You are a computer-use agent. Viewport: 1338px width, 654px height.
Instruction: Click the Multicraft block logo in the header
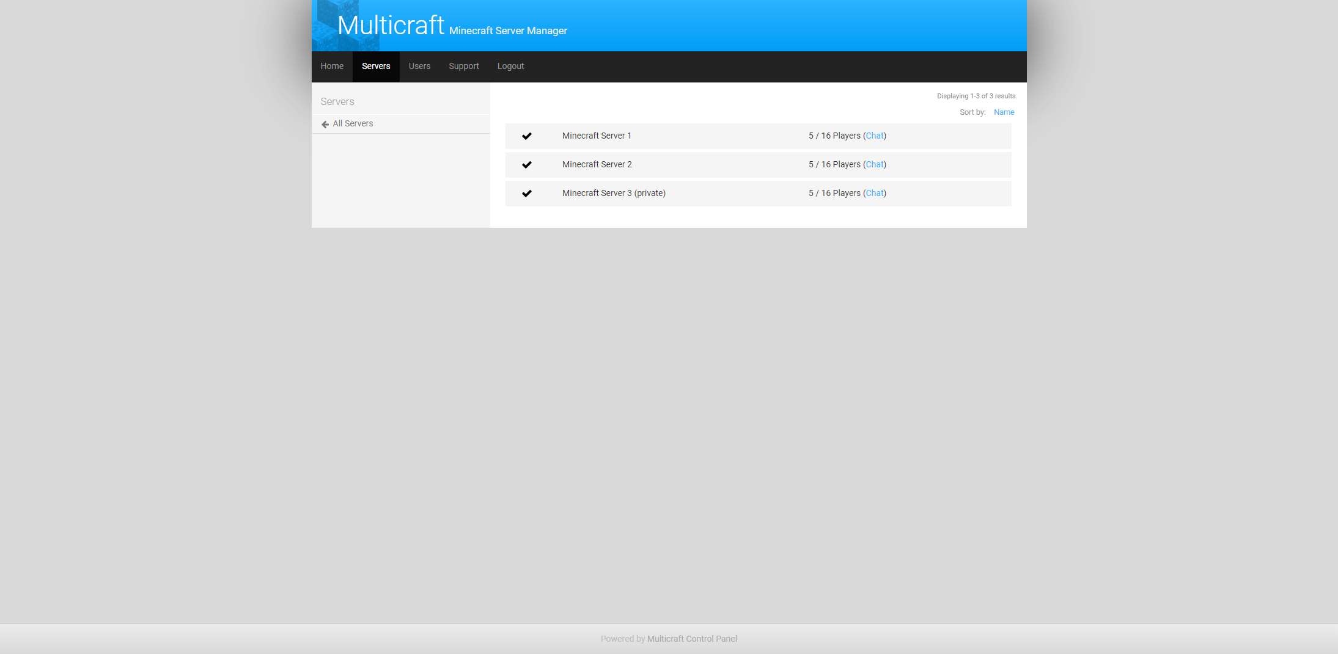tap(345, 26)
